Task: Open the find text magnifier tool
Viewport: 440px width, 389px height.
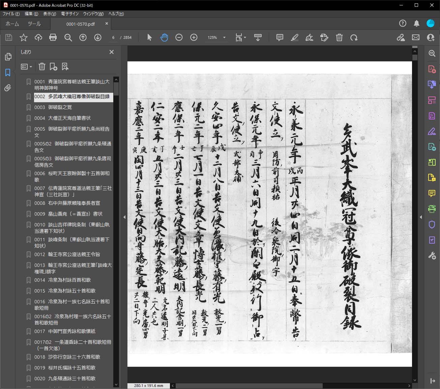Action: [x=68, y=37]
